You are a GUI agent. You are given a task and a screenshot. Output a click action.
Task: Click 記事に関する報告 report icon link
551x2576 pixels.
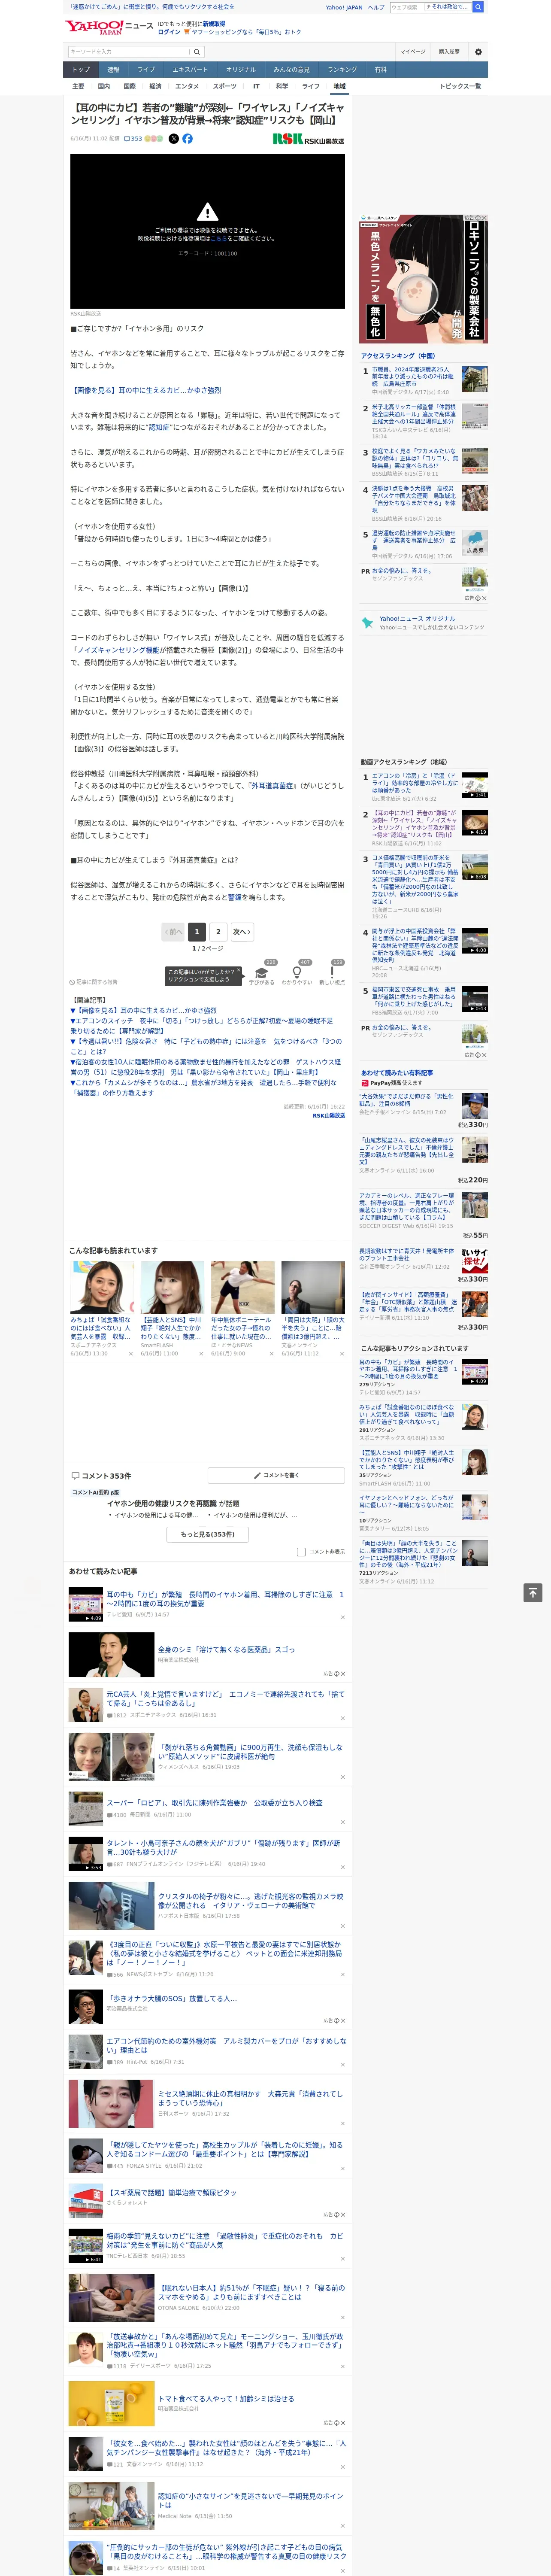click(93, 982)
